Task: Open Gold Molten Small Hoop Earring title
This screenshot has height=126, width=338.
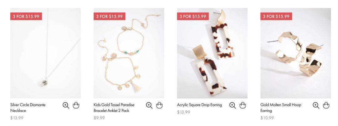Action: (281, 108)
